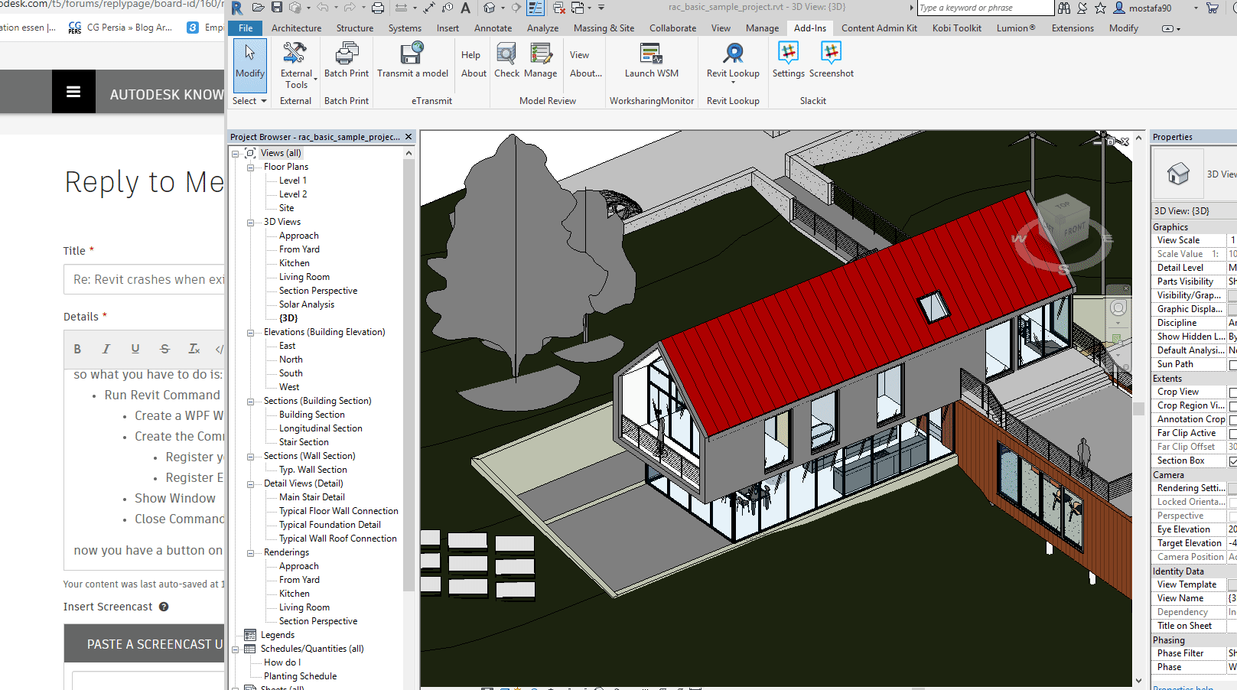Viewport: 1237px width, 690px height.
Task: Collapse the 3D Views tree branch
Action: click(x=249, y=222)
